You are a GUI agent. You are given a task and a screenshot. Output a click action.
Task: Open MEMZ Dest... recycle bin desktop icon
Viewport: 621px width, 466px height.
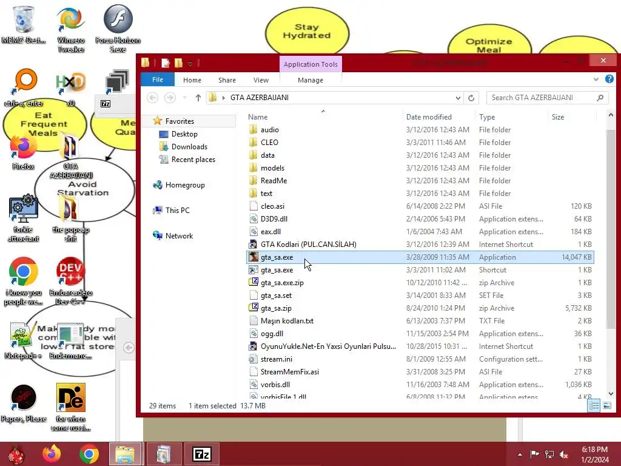coord(24,24)
